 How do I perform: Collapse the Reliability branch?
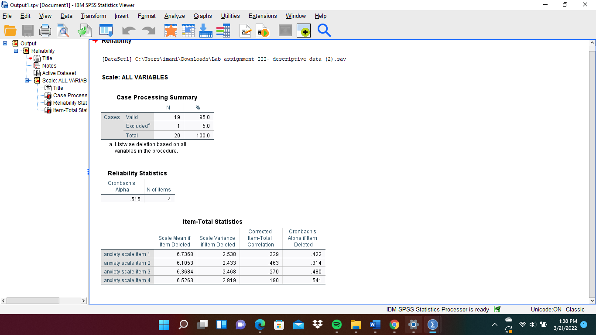pos(16,51)
